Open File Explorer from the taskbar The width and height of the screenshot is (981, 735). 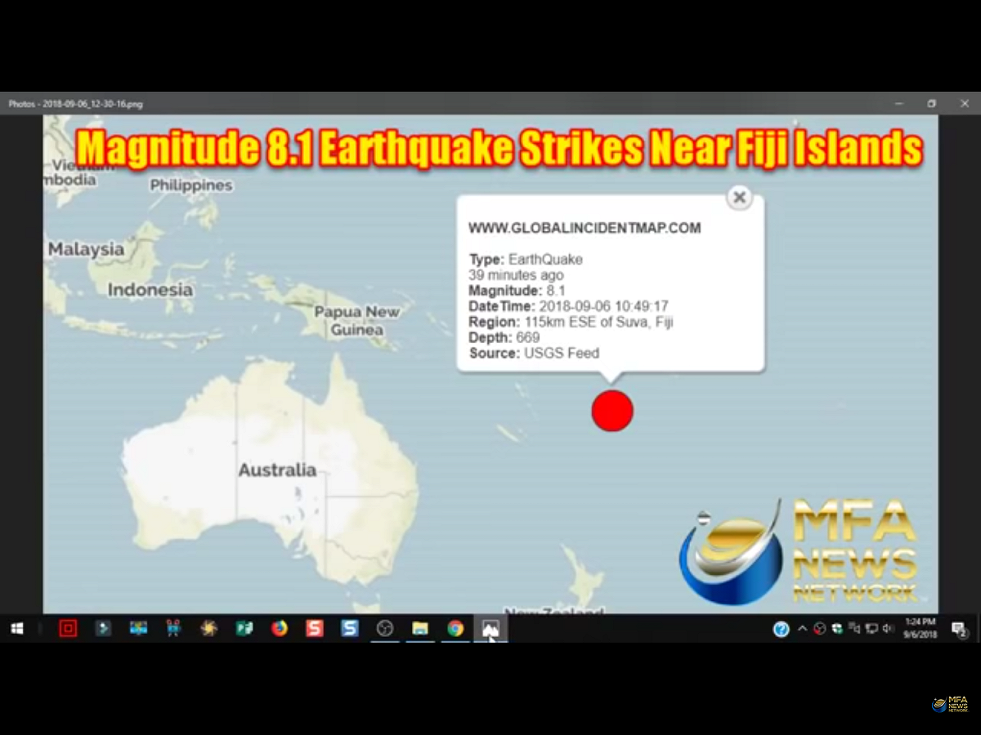click(x=420, y=628)
